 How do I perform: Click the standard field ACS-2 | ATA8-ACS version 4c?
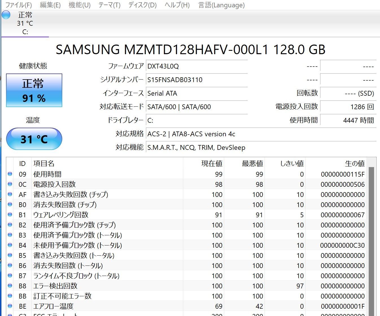[261, 134]
